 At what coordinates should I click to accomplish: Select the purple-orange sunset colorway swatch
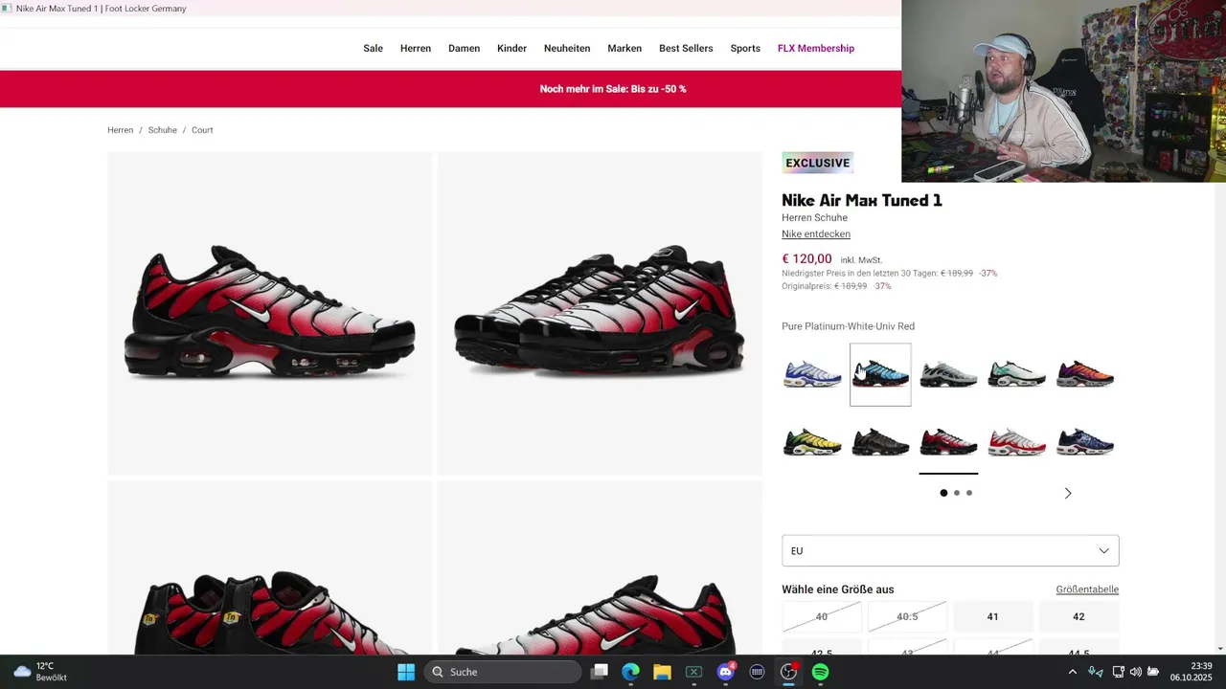click(1085, 374)
